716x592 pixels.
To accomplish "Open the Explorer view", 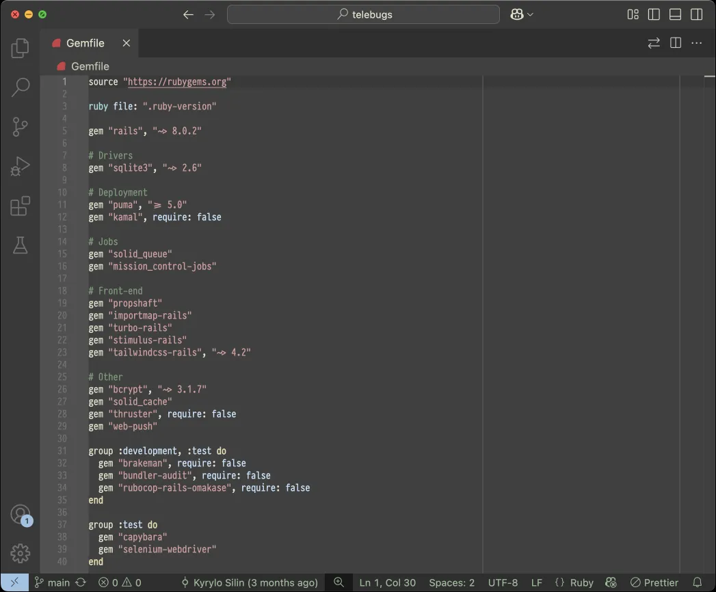I will [20, 48].
